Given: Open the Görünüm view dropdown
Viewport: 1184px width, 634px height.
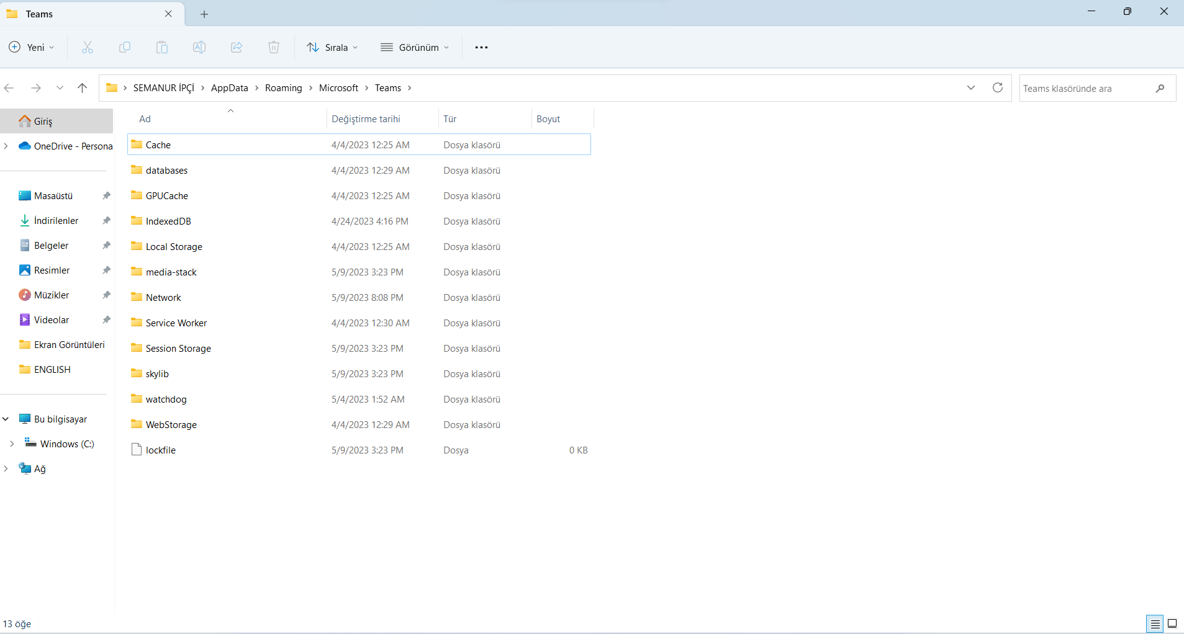Looking at the screenshot, I should pyautogui.click(x=415, y=47).
